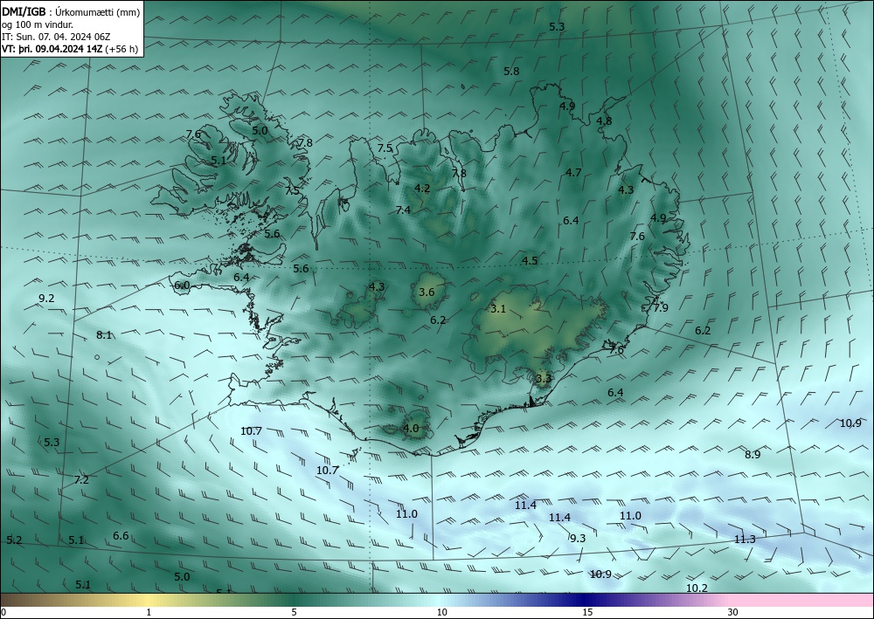Select the '30' label on the colour scale
This screenshot has height=619, width=874.
coord(733,613)
